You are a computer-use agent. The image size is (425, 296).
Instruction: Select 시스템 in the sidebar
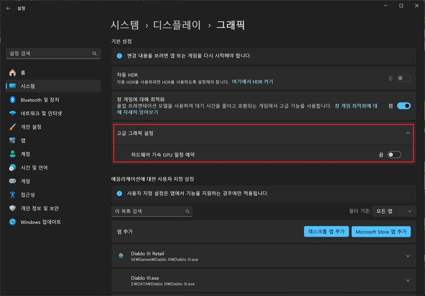[x=54, y=86]
